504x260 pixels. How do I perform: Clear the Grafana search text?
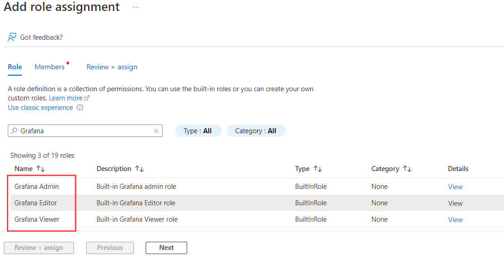click(x=156, y=131)
